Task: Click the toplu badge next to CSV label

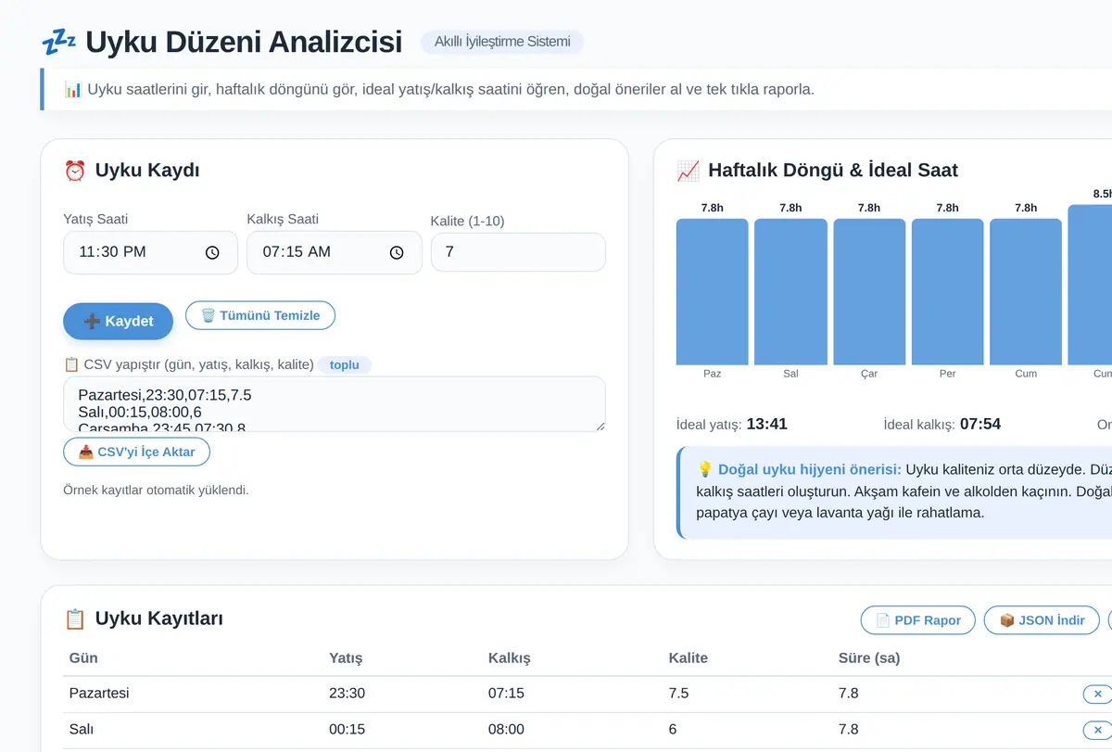Action: click(x=345, y=365)
